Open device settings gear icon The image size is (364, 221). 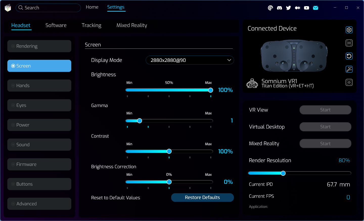point(349,30)
